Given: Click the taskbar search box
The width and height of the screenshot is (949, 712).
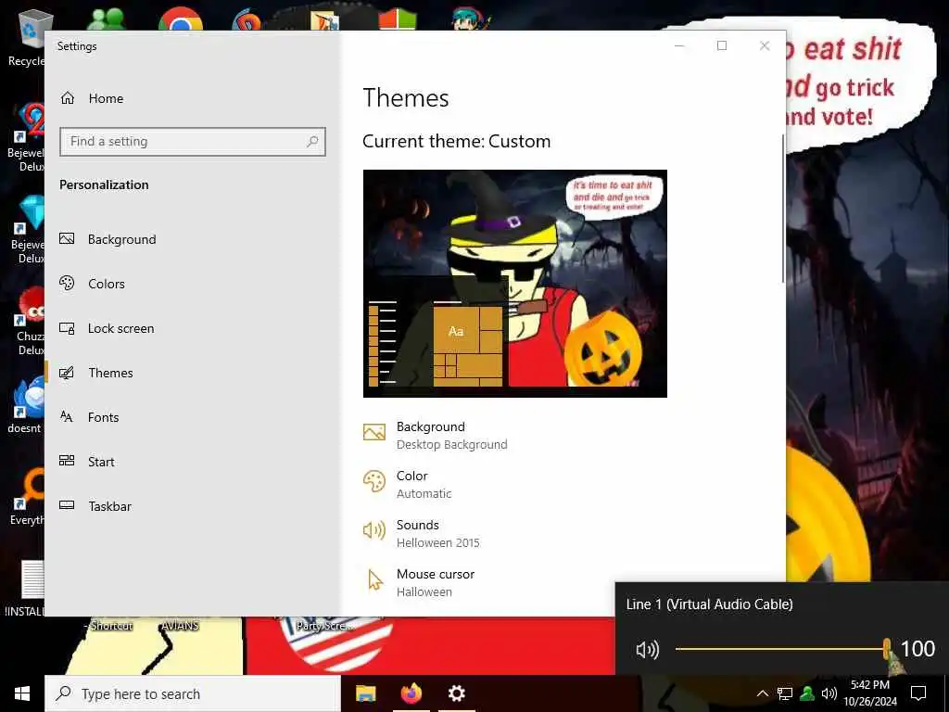Looking at the screenshot, I should pos(193,693).
